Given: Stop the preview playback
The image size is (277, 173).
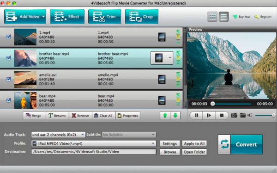Looking at the screenshot, I should [x=222, y=116].
